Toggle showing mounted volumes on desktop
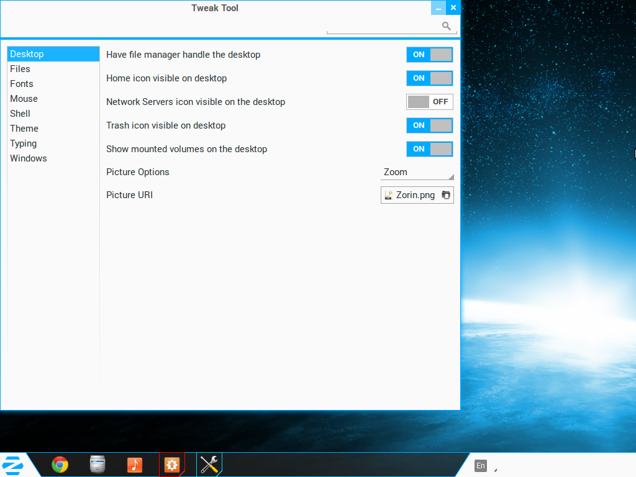This screenshot has height=477, width=636. 430,149
